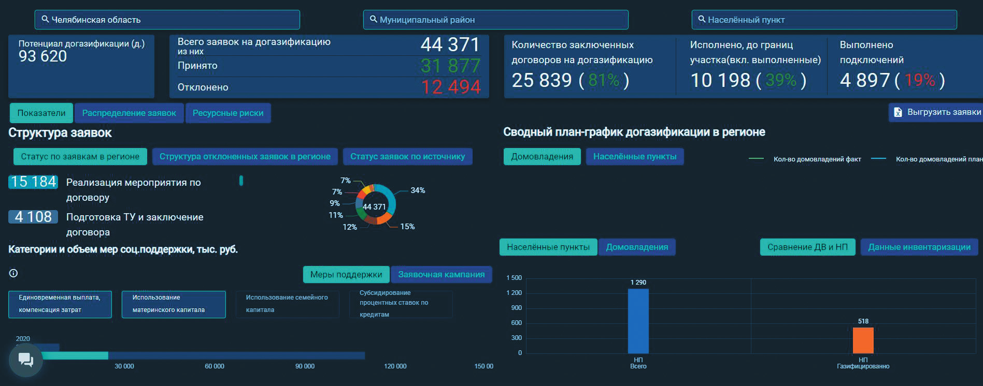The width and height of the screenshot is (983, 386).
Task: Switch to the Распределение заявок tab
Action: tap(129, 113)
